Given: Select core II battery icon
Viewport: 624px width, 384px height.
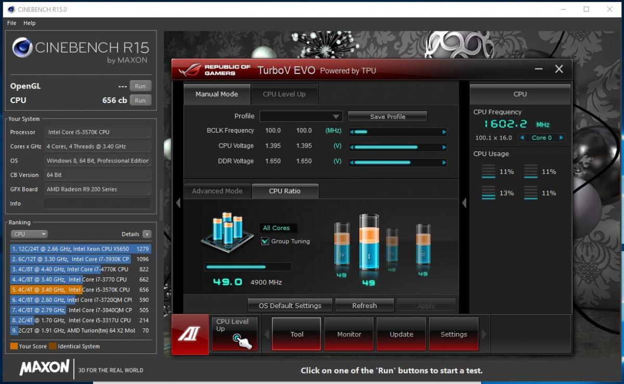Looking at the screenshot, I should (x=423, y=246).
